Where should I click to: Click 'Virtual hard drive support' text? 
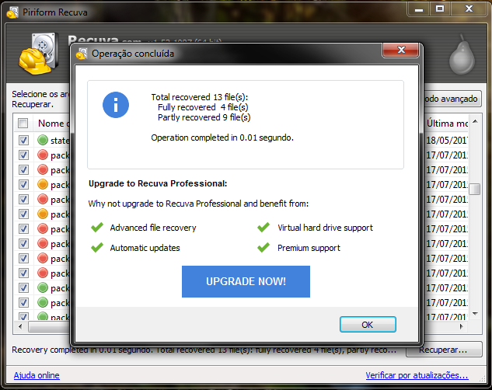tap(326, 228)
